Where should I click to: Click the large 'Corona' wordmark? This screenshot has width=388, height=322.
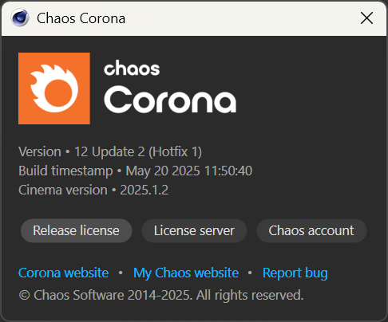click(x=170, y=99)
